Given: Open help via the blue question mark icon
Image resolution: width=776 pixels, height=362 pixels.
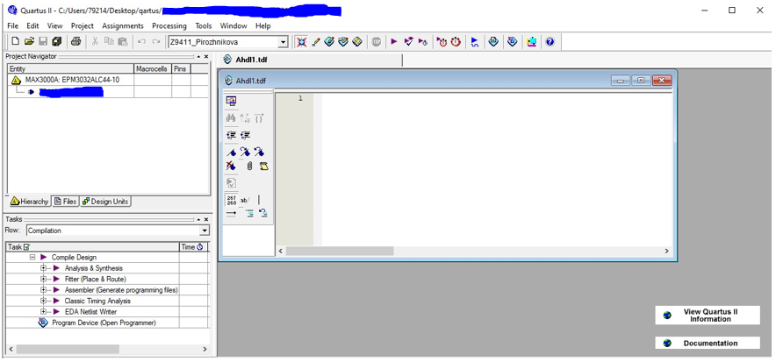Looking at the screenshot, I should coord(550,42).
